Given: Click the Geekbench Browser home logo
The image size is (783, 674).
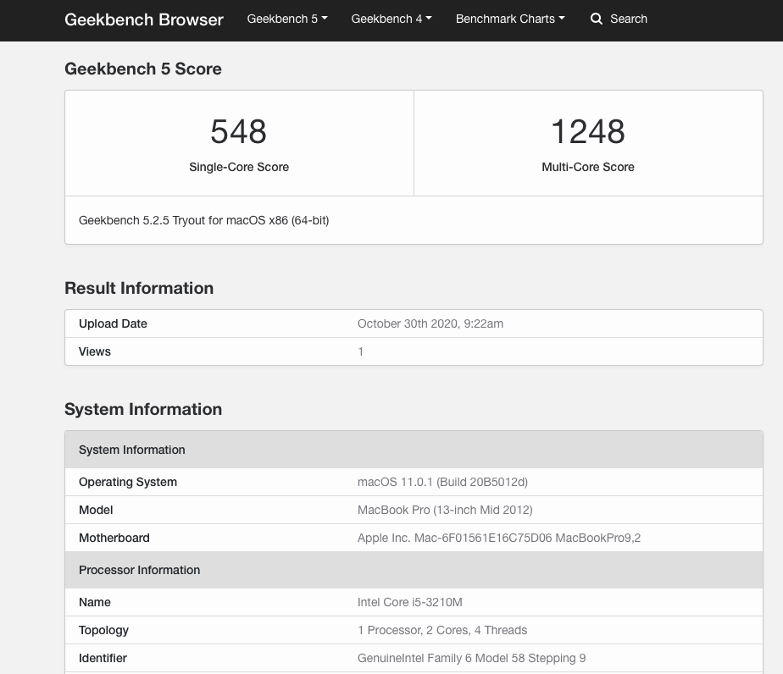Looking at the screenshot, I should pyautogui.click(x=144, y=19).
